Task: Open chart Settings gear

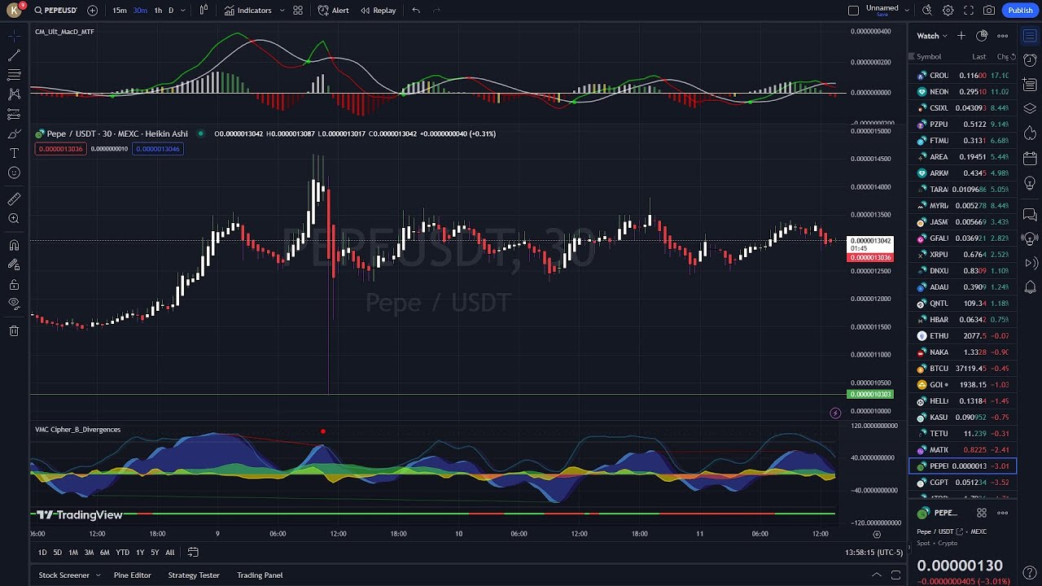Action: tap(948, 11)
